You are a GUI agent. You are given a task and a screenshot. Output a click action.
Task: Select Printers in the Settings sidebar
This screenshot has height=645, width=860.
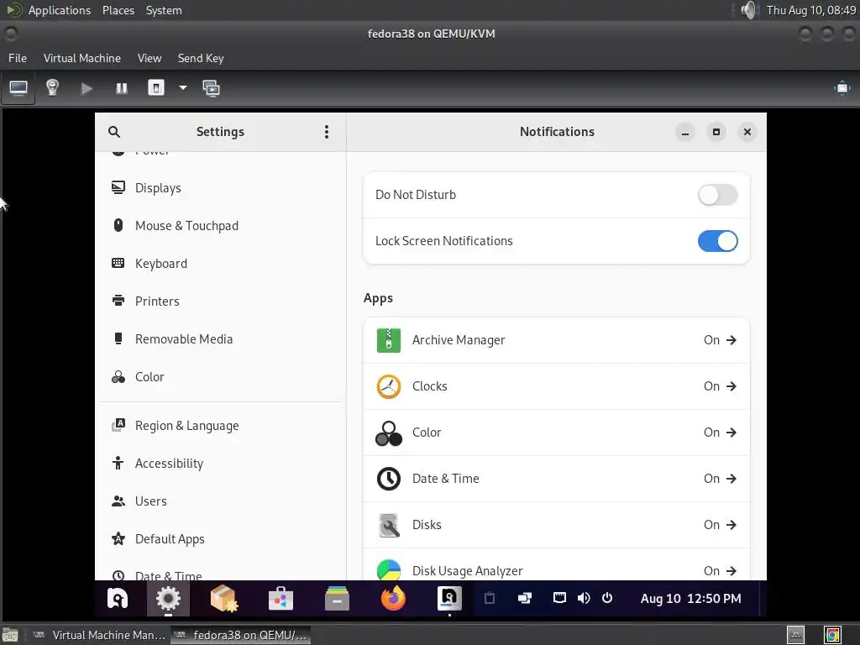pyautogui.click(x=221, y=302)
